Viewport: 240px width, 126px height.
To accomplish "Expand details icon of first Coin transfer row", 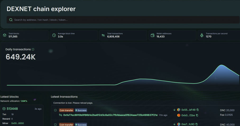I will coord(56,110).
